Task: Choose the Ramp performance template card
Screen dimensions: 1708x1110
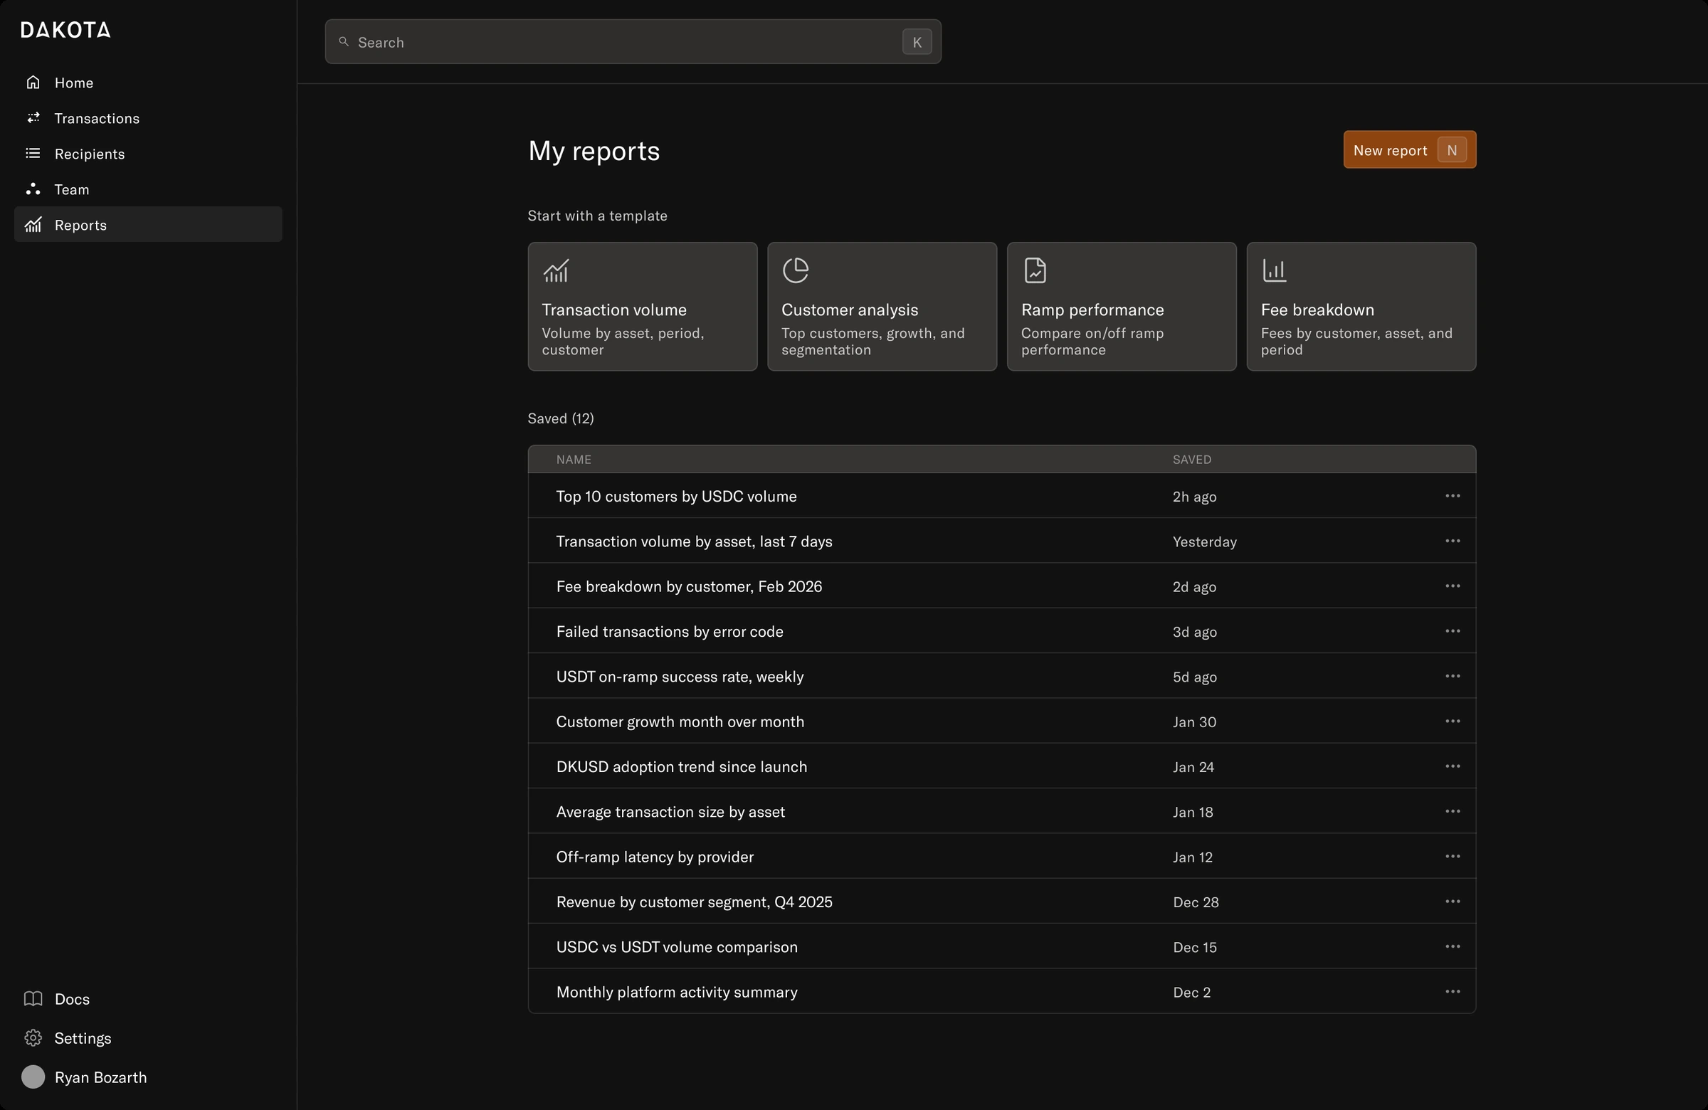Action: [x=1122, y=307]
